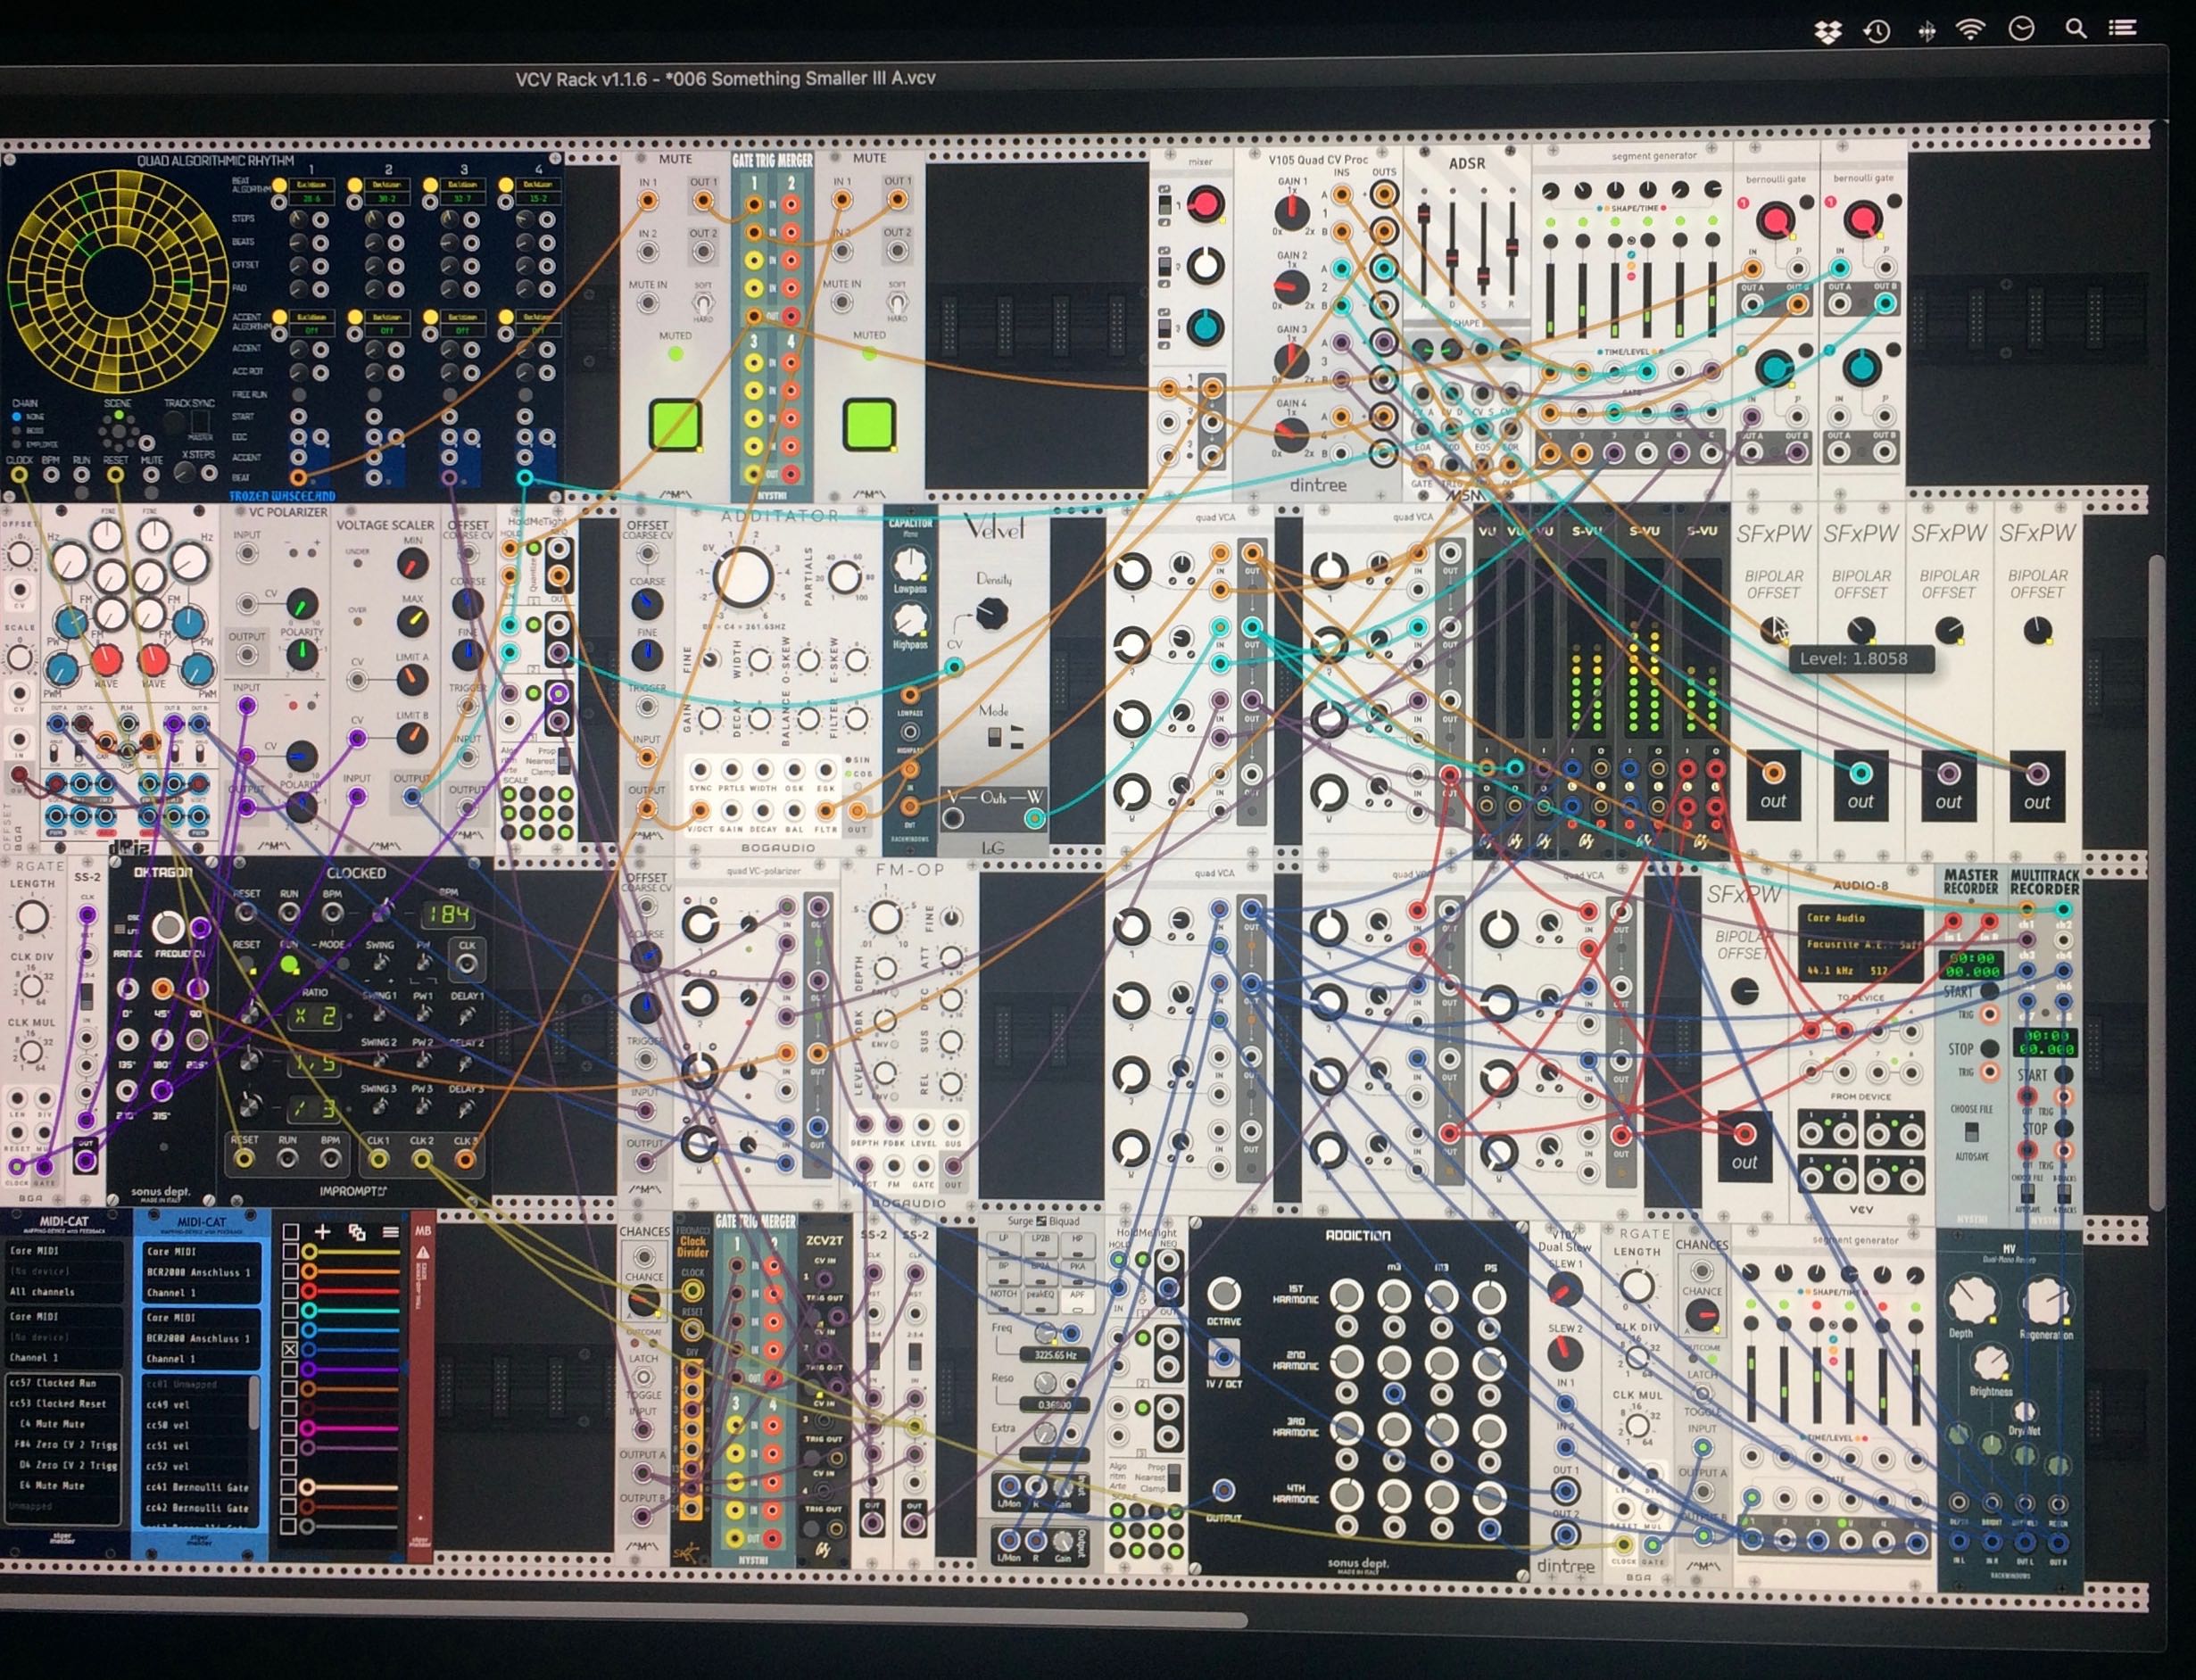2196x1680 pixels.
Task: Open Spotlight search magnifier
Action: coord(2076,28)
